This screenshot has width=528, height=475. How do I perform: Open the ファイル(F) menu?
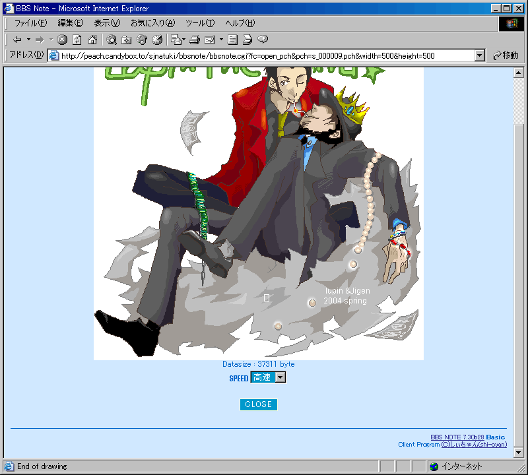30,23
